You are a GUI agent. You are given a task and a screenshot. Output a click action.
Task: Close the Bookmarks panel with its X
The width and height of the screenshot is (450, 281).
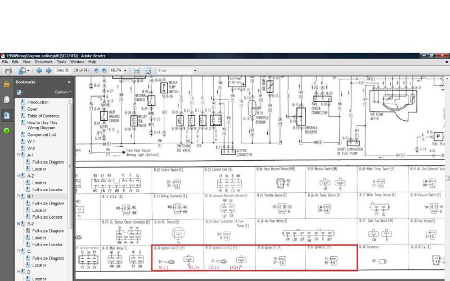69,82
